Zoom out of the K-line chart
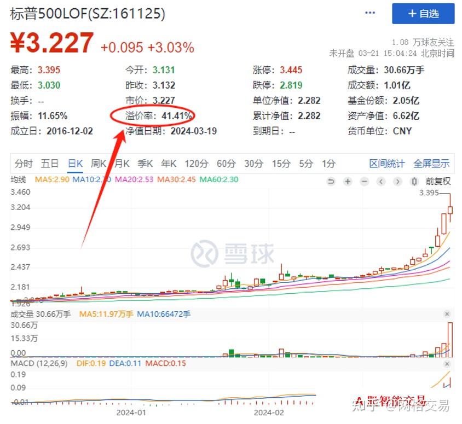Viewport: 462px width, 424px height. click(364, 181)
